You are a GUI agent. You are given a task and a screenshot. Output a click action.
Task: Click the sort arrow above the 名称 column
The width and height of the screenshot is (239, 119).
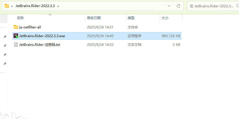[50, 15]
